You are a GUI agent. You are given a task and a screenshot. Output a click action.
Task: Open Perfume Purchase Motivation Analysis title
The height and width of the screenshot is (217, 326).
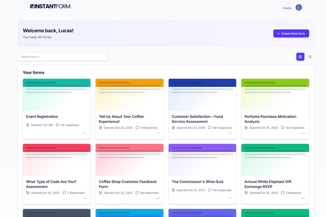[270, 119]
